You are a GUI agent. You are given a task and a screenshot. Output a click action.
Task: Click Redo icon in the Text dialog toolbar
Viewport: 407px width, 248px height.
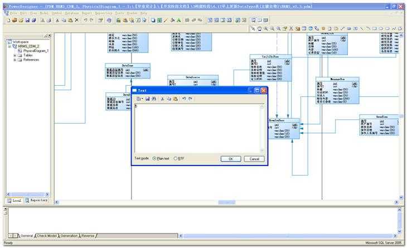point(190,99)
